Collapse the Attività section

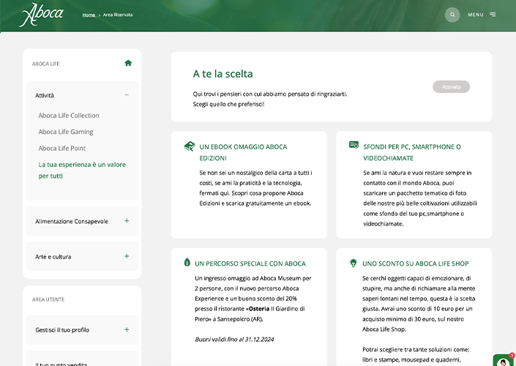(127, 95)
